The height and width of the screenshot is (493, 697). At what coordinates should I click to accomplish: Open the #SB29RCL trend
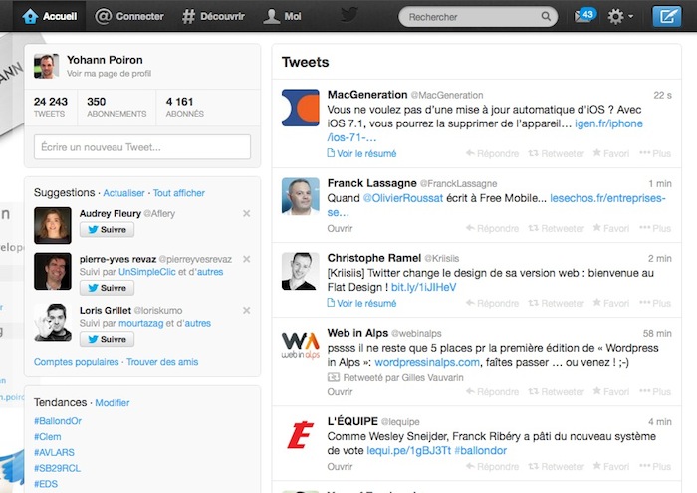(x=57, y=468)
